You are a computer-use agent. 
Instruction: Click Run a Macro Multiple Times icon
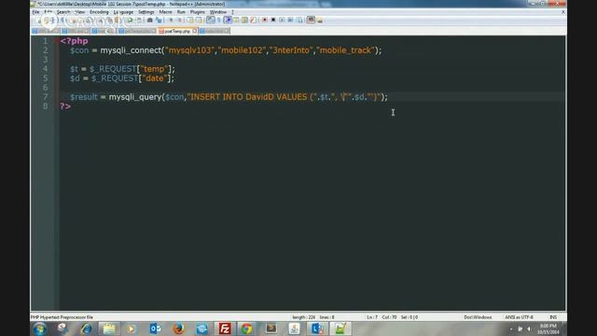[290, 20]
